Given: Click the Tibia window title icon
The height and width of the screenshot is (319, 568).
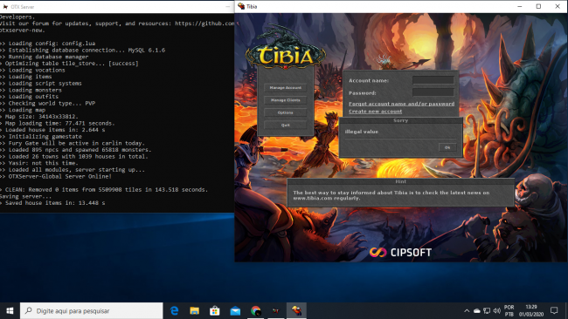Looking at the screenshot, I should point(241,6).
